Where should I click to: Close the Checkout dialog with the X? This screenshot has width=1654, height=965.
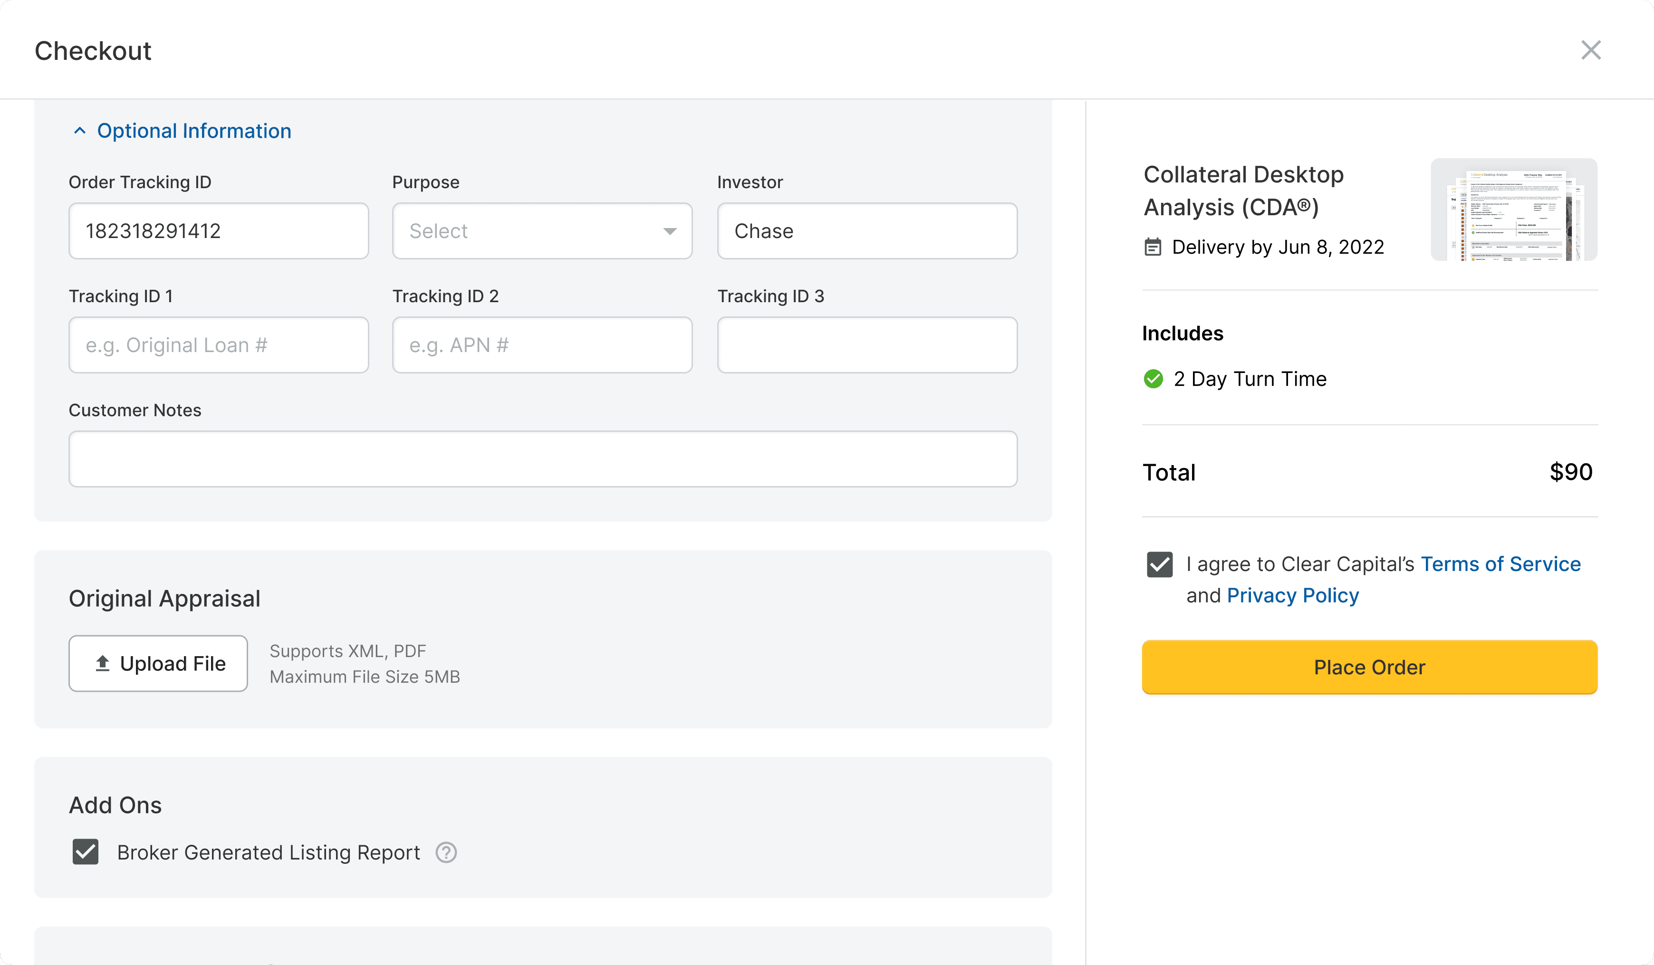1590,50
